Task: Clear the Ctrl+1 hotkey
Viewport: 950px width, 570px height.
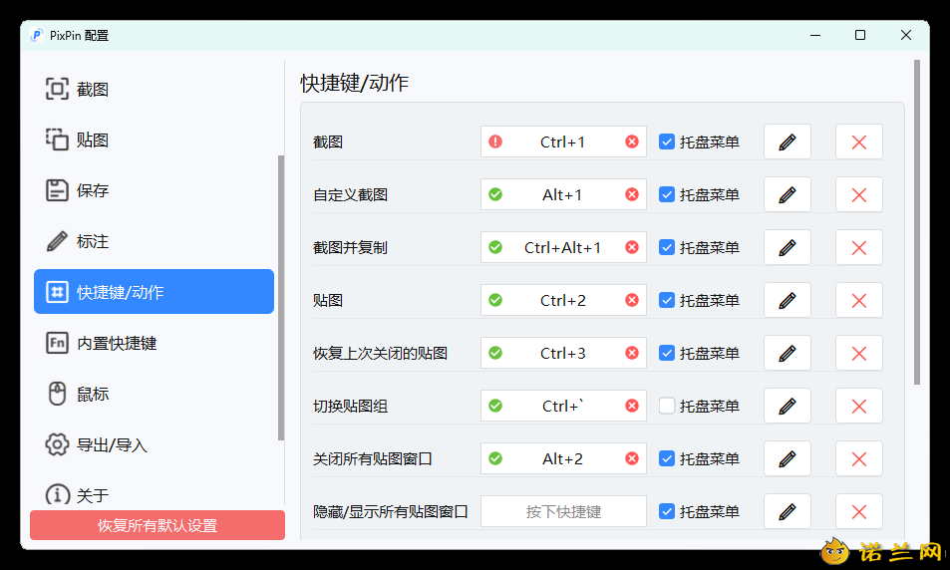Action: pyautogui.click(x=632, y=142)
